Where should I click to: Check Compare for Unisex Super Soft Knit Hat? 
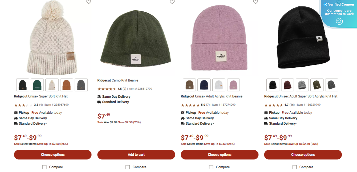pos(44,167)
